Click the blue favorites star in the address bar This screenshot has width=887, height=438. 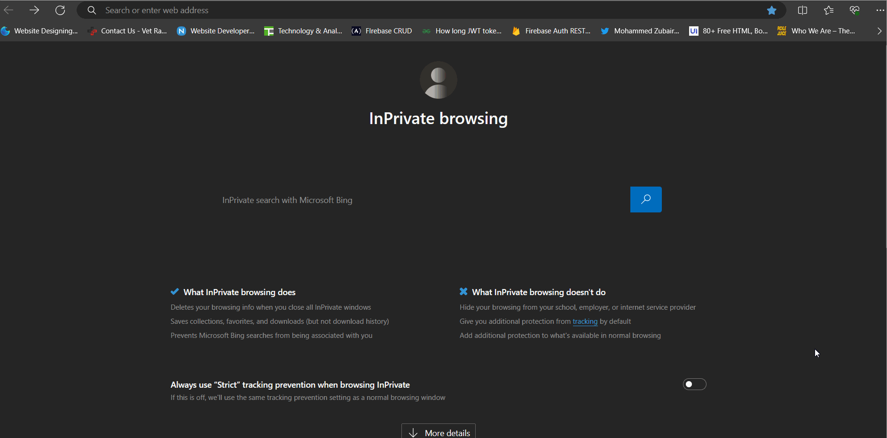(771, 10)
